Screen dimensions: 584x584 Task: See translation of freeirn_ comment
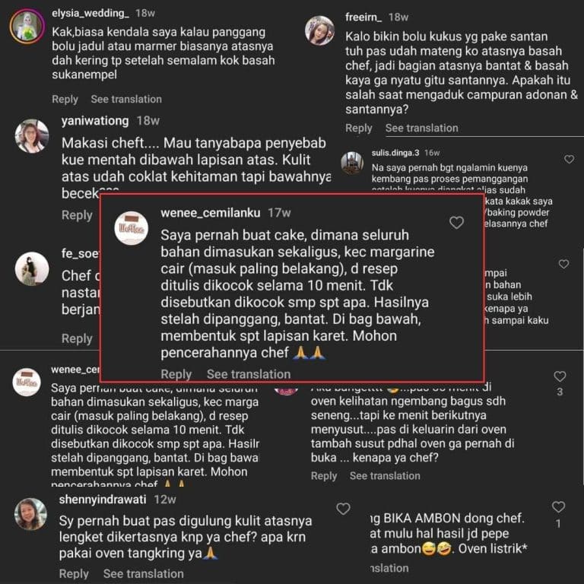pos(421,128)
